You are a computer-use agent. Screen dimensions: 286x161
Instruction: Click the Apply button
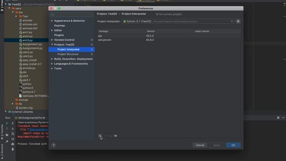217,145
